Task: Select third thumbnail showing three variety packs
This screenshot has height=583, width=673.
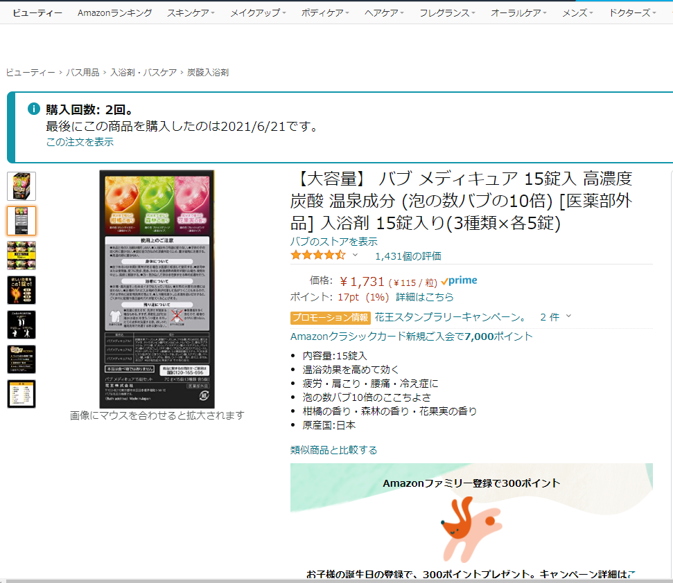Action: click(x=21, y=255)
